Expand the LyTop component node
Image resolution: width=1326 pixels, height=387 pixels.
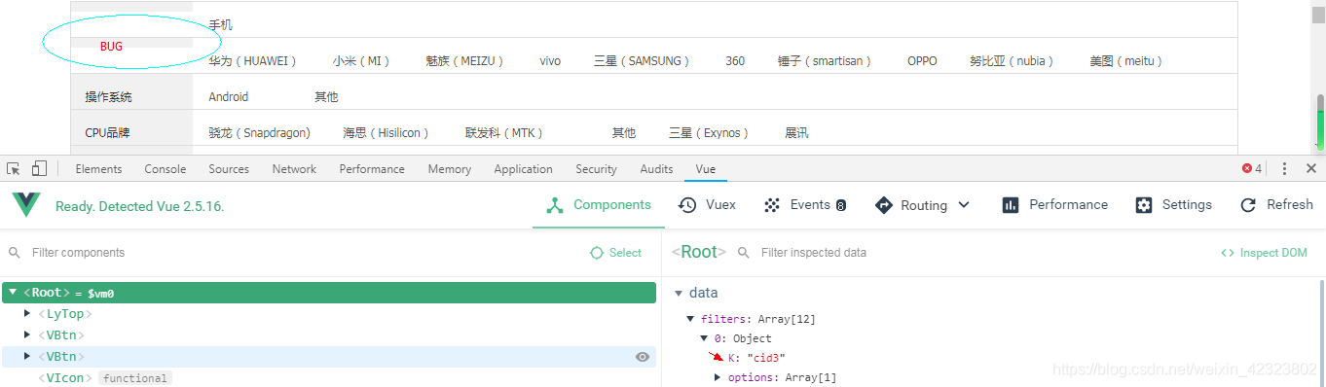[x=28, y=314]
